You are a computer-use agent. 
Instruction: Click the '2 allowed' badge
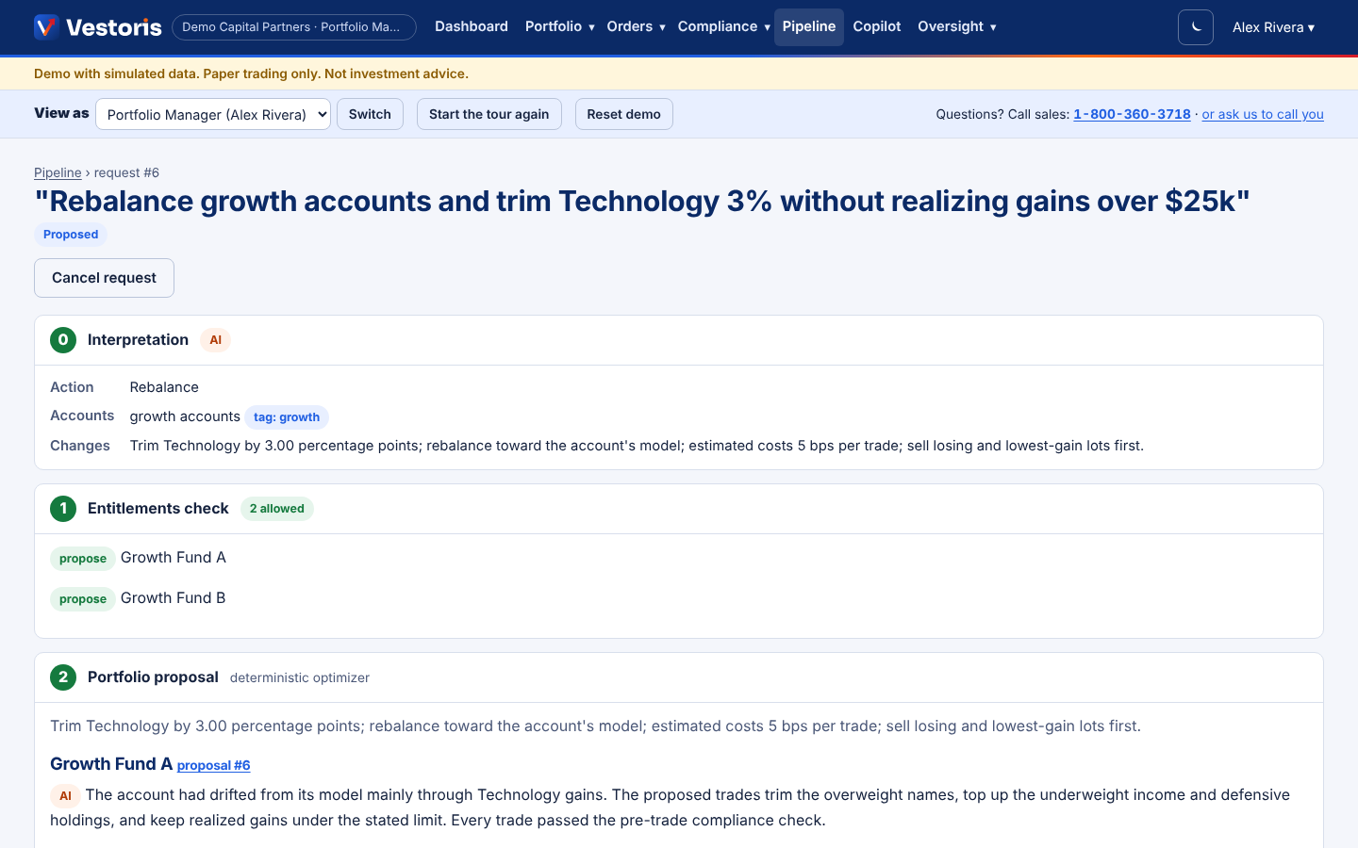277,509
